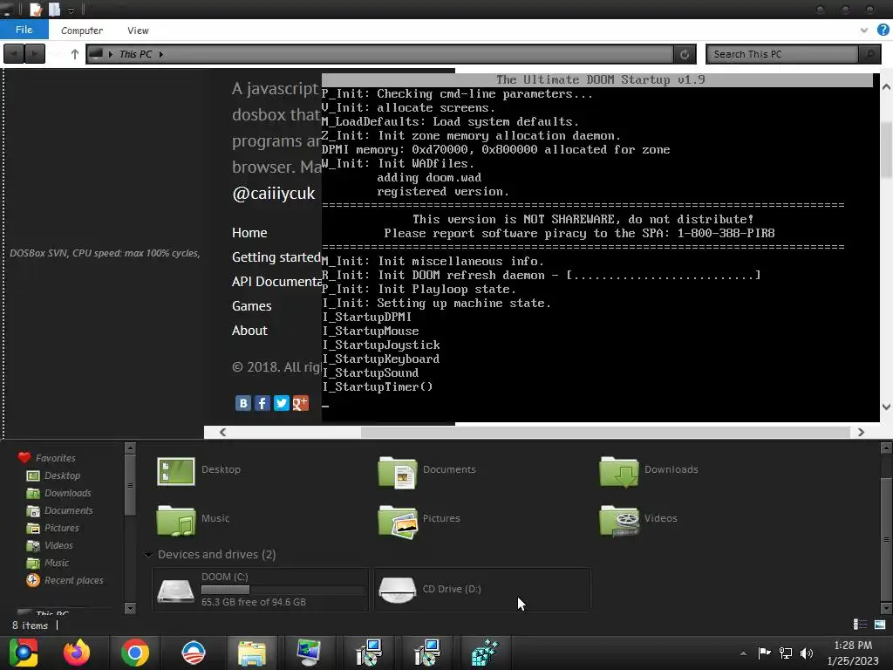Open the View ribbon tab
Viewport: 893px width, 670px height.
138,31
